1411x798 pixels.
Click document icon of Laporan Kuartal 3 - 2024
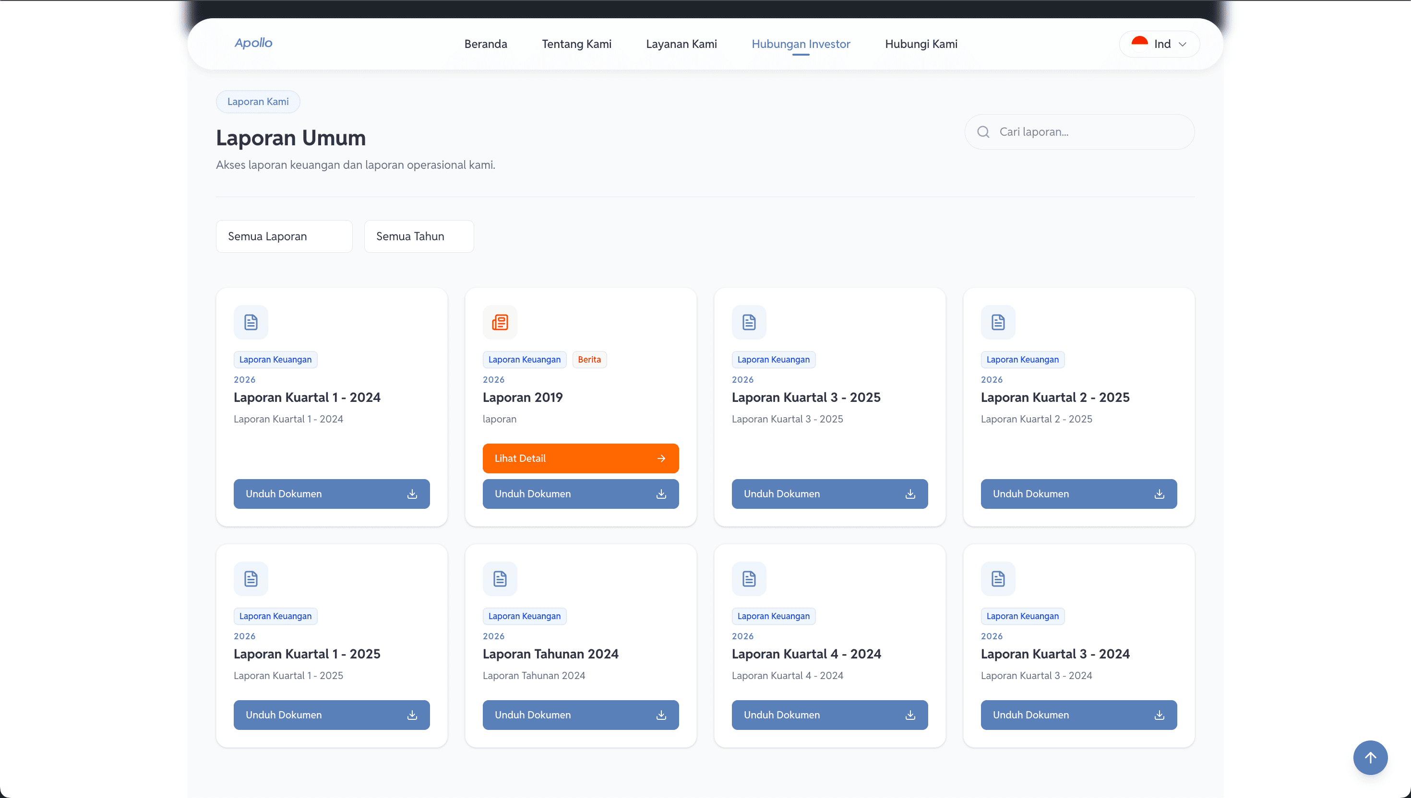[x=997, y=579]
